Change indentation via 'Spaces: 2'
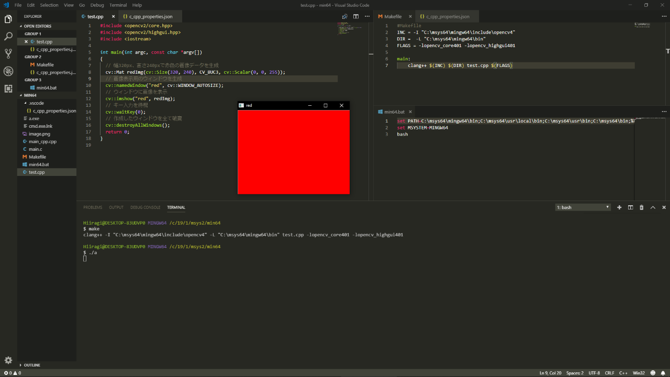The width and height of the screenshot is (670, 377). pyautogui.click(x=575, y=373)
